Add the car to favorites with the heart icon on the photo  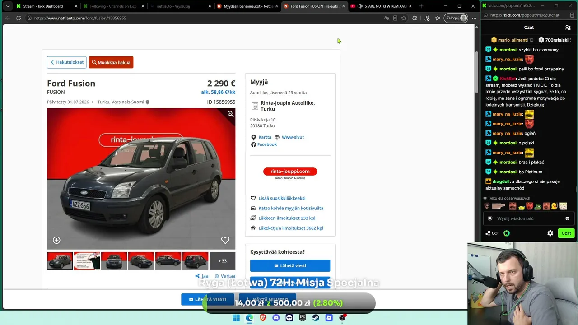pyautogui.click(x=225, y=240)
